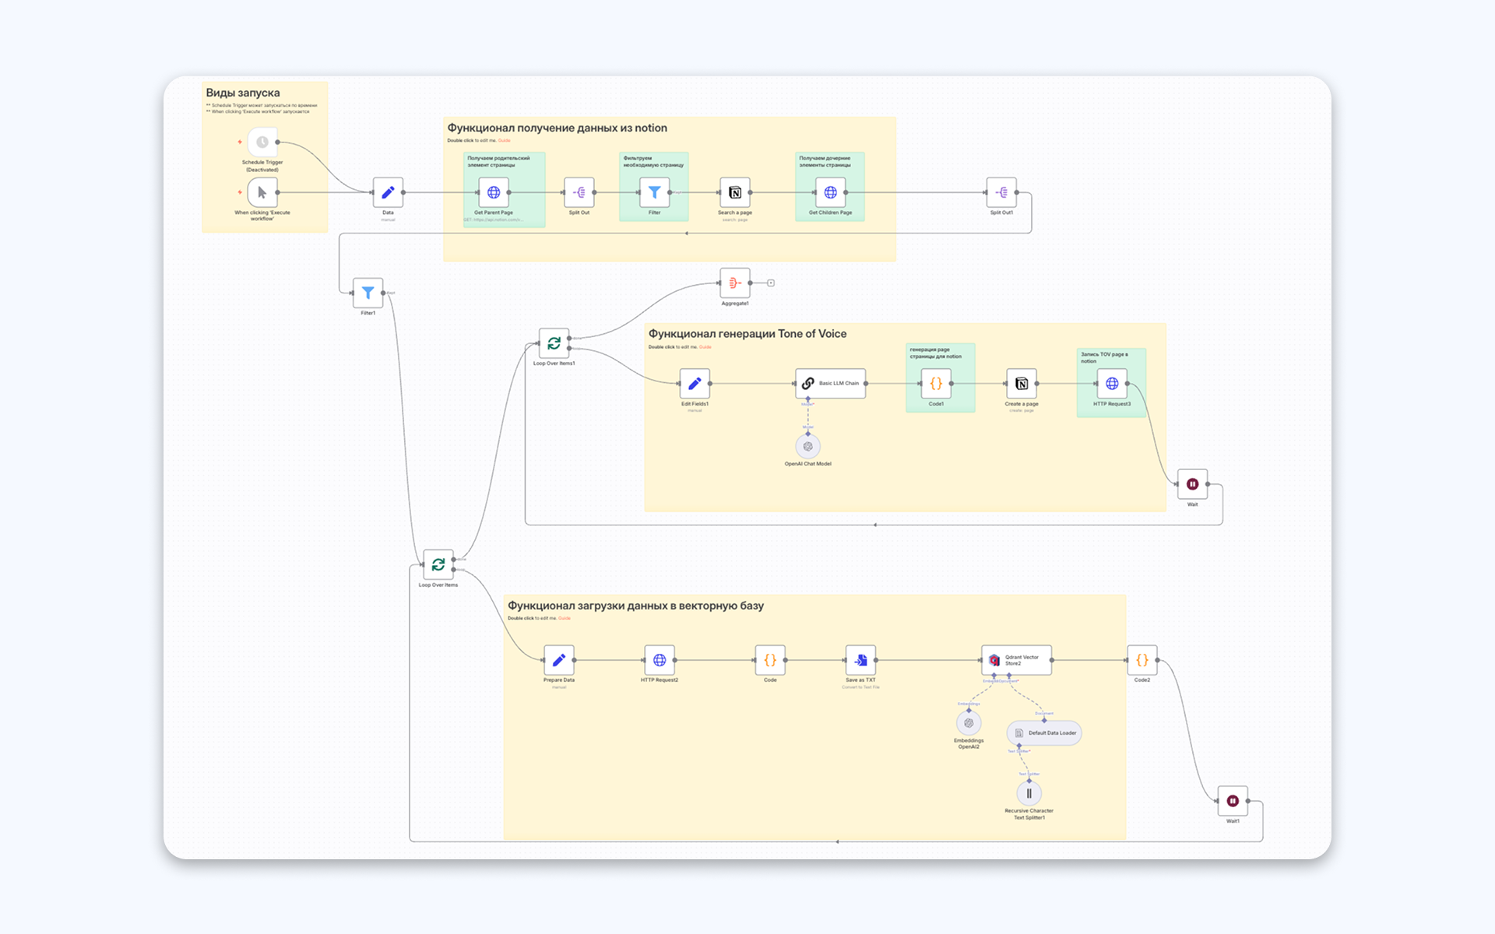Screen dimensions: 1495x934
Task: Open Guide link in Tone of Voice note
Action: [x=705, y=347]
